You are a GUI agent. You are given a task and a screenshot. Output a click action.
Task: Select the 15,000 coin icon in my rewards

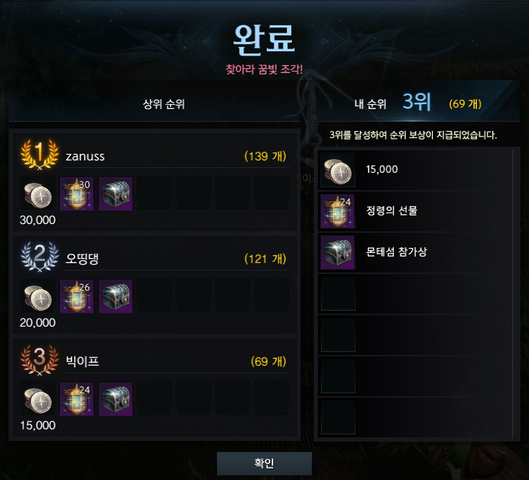point(337,170)
